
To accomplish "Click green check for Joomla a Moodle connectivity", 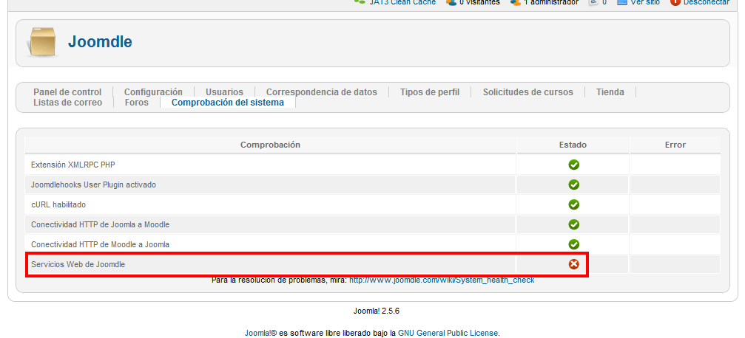I will [x=573, y=224].
